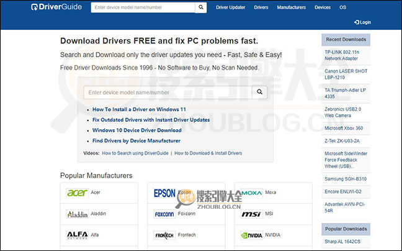Open Fix Outdated Drivers with Instant Driver Updates
The width and height of the screenshot is (402, 251).
pos(151,120)
